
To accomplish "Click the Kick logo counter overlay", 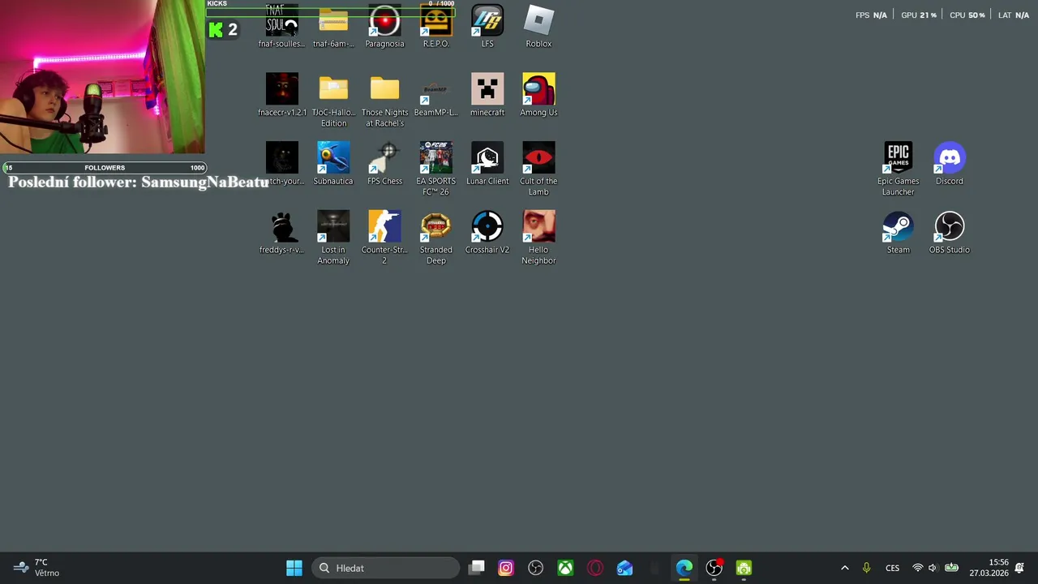I will tap(223, 30).
